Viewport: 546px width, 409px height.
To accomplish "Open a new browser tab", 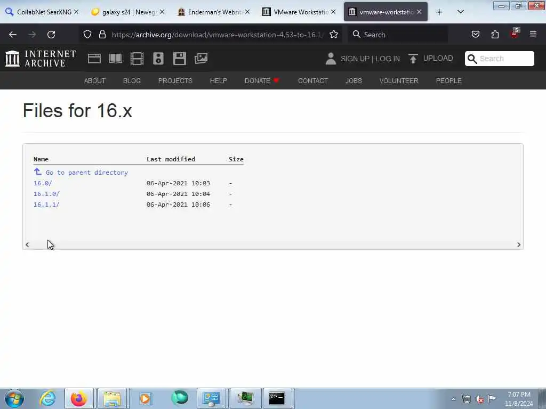I will (x=439, y=12).
